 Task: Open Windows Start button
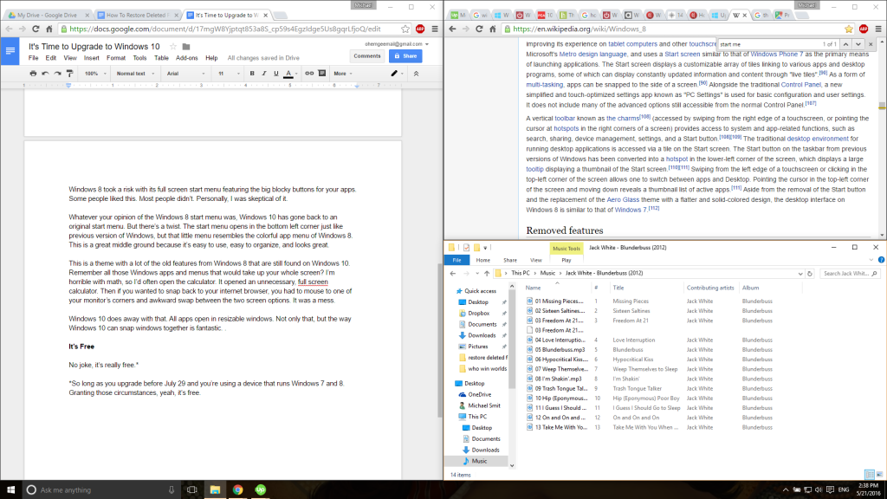(x=10, y=490)
